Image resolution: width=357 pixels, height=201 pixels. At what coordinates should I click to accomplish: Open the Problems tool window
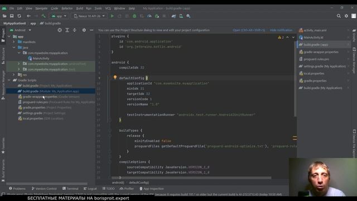[17, 189]
